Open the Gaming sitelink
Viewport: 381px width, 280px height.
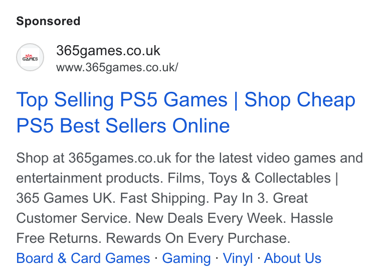pos(186,258)
